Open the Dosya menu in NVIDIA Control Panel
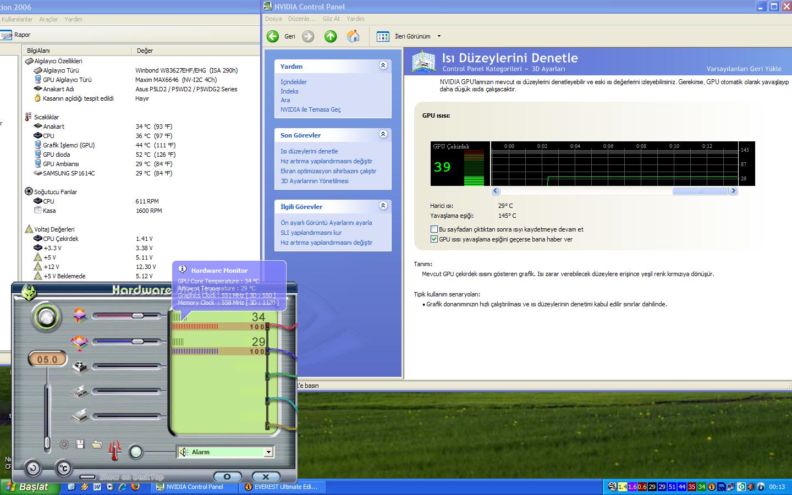Image resolution: width=792 pixels, height=495 pixels. 273,19
